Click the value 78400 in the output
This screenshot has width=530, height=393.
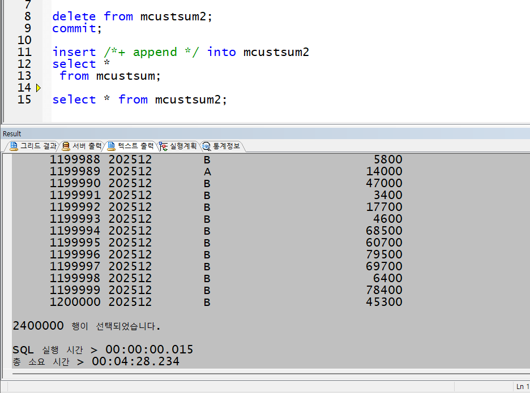coord(384,290)
